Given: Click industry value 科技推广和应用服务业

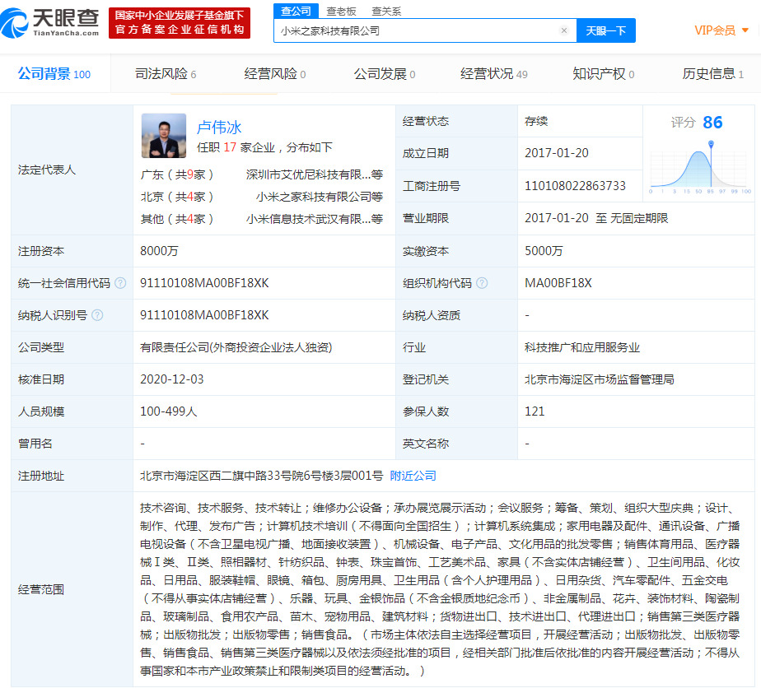Looking at the screenshot, I should [582, 347].
